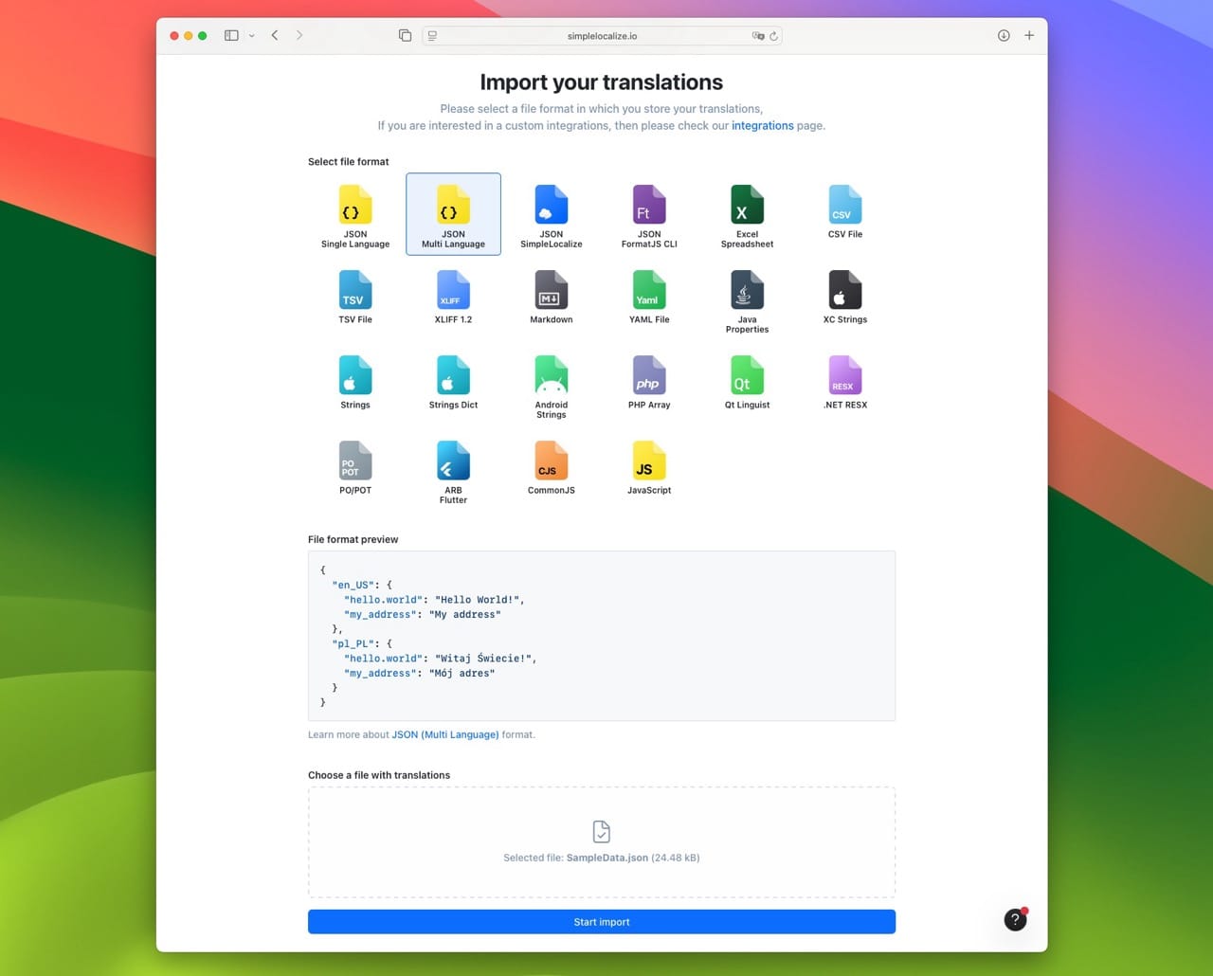Choose the Markdown file format
This screenshot has width=1213, height=976.
coord(552,298)
